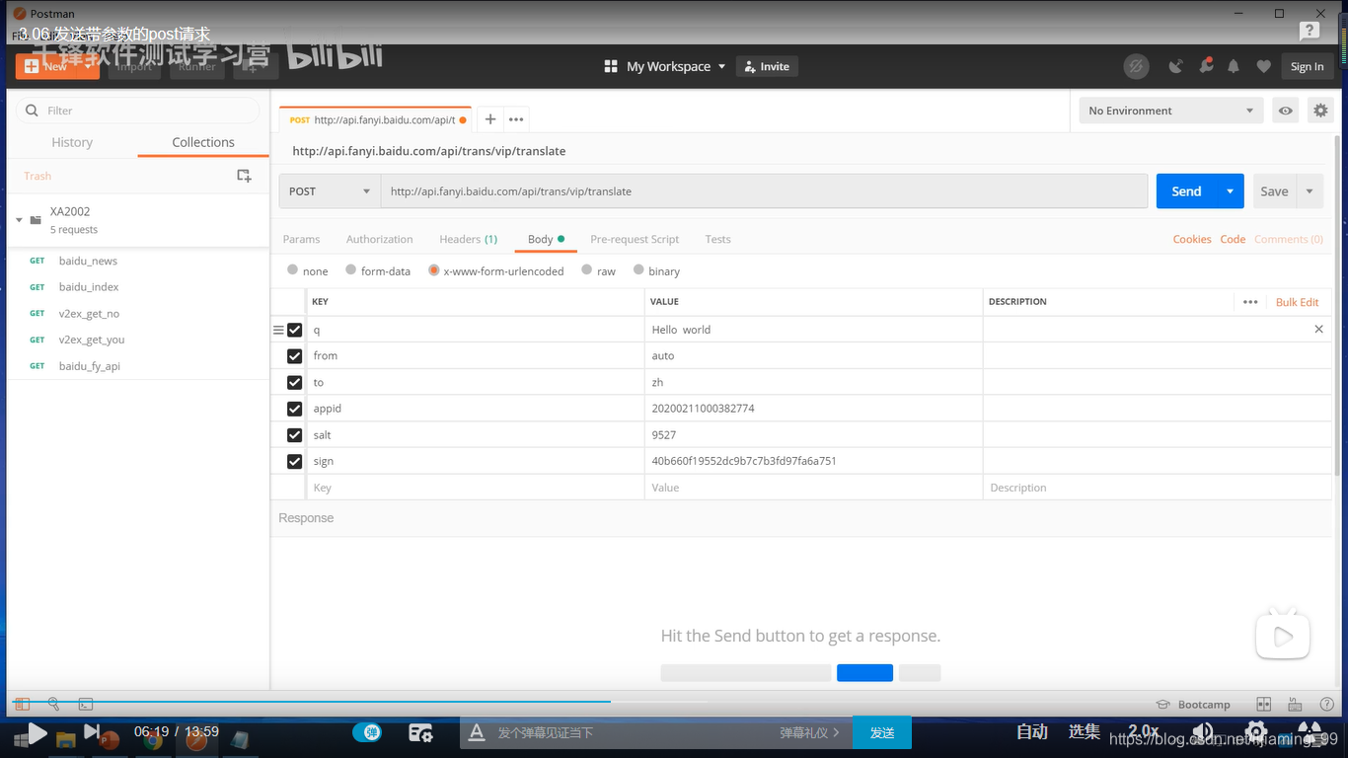Click the sync offline status icon
The height and width of the screenshot is (758, 1348).
[x=1137, y=66]
